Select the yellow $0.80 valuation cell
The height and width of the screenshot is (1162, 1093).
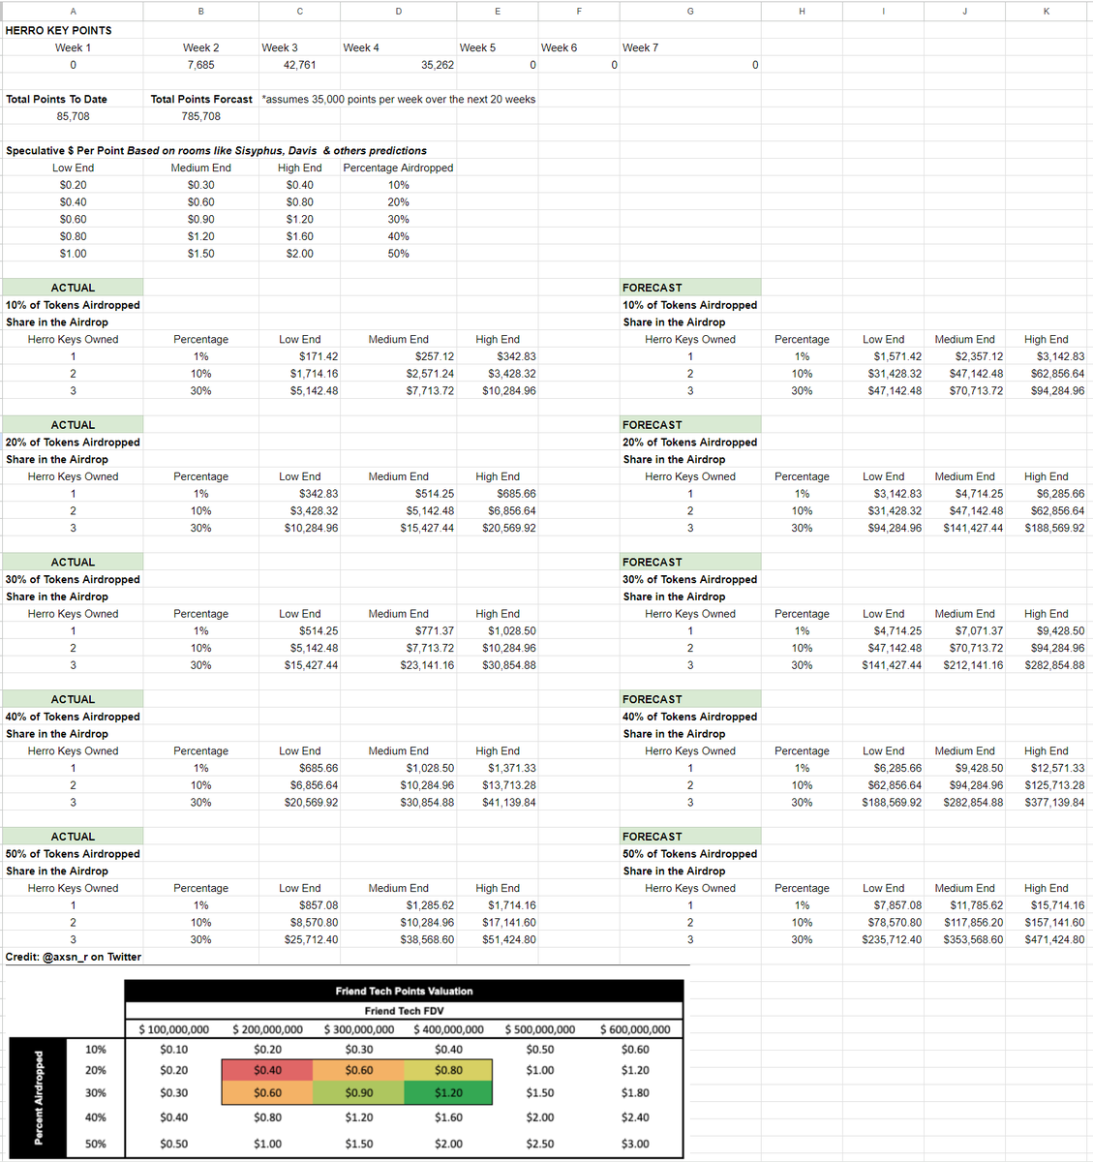click(x=448, y=1070)
